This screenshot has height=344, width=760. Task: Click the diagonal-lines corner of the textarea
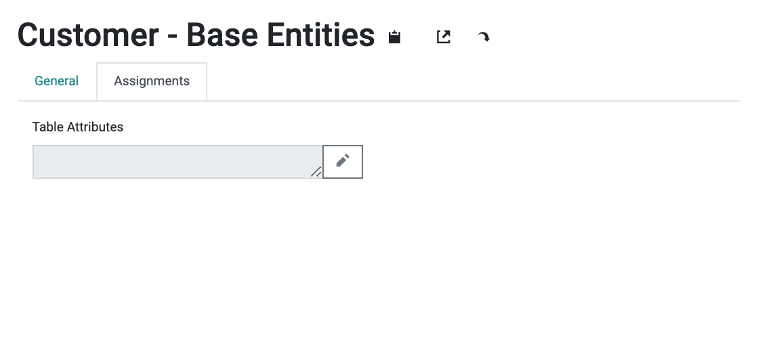pos(316,171)
